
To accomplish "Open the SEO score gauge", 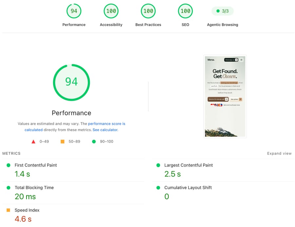I will 185,11.
